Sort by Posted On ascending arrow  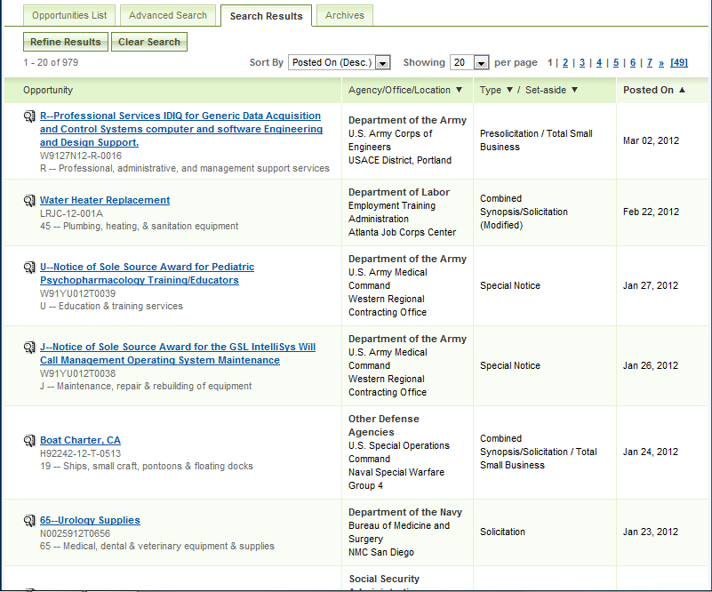point(682,90)
